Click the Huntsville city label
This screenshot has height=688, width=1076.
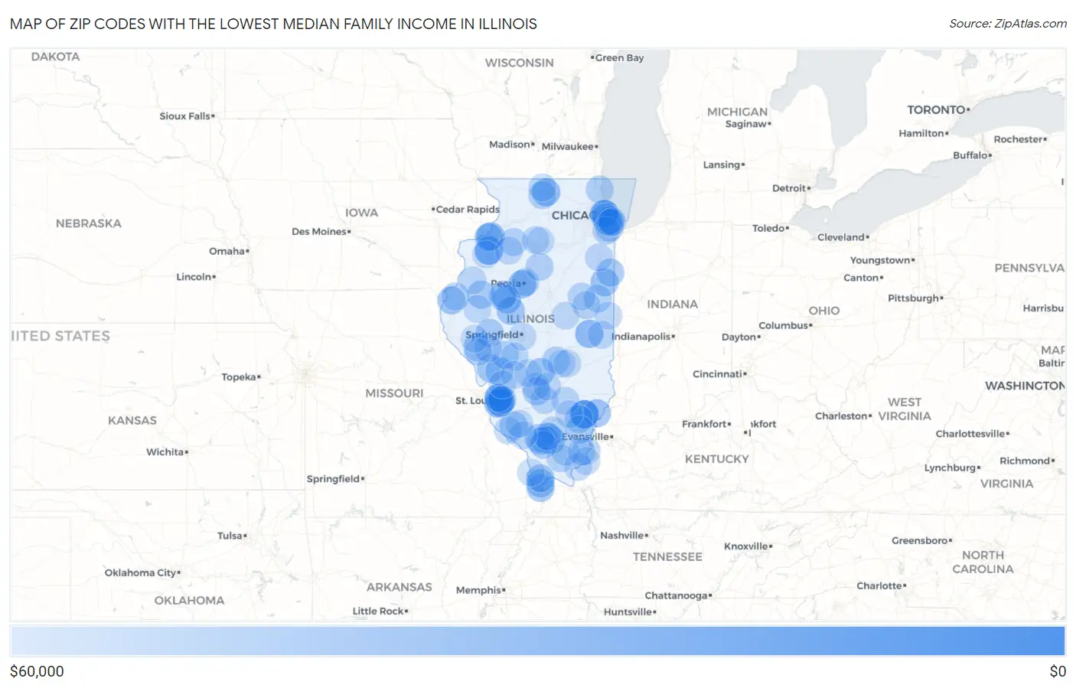pos(630,611)
